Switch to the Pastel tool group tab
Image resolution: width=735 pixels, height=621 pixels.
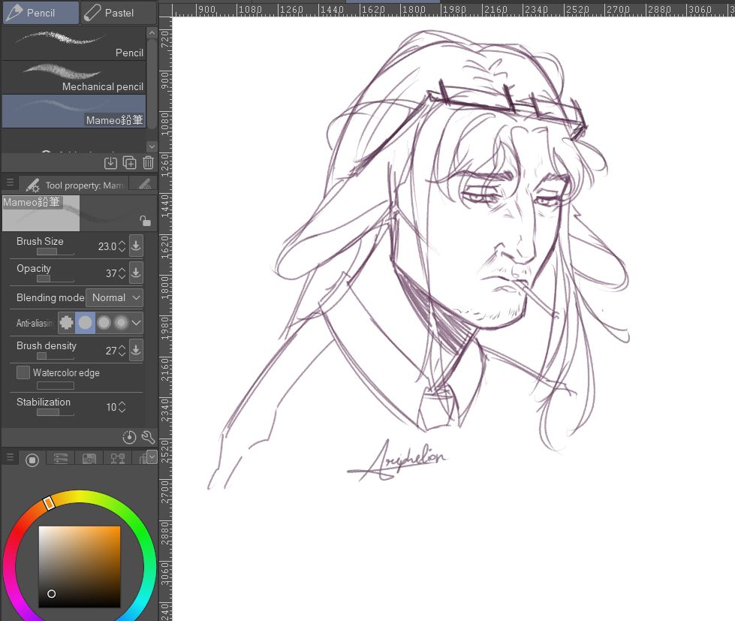click(118, 13)
